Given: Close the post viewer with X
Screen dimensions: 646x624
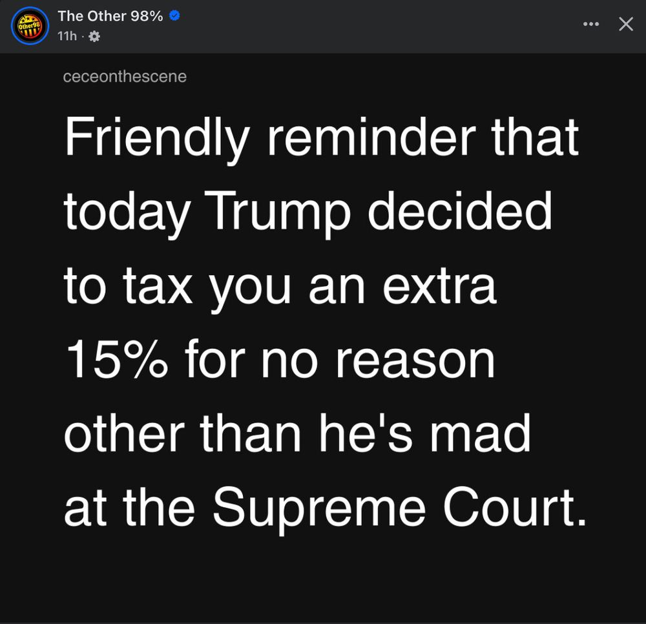Looking at the screenshot, I should (625, 24).
